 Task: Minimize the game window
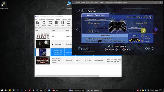click(x=150, y=2)
